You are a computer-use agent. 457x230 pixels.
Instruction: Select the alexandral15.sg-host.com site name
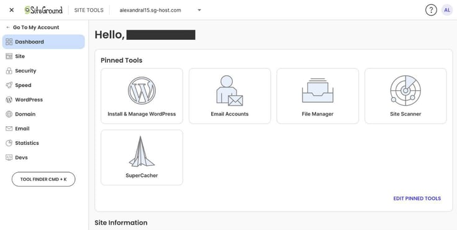point(150,10)
